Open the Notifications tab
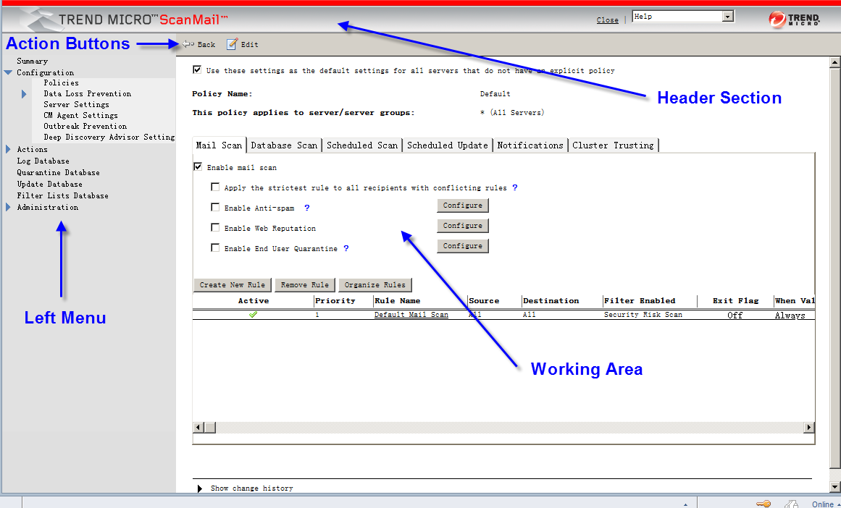The image size is (841, 508). pos(530,145)
